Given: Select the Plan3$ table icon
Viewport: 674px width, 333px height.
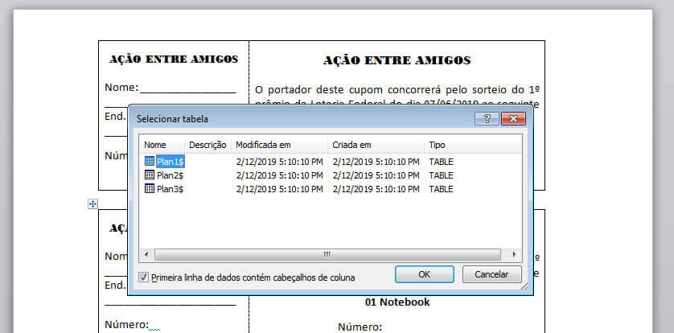Looking at the screenshot, I should coord(149,189).
